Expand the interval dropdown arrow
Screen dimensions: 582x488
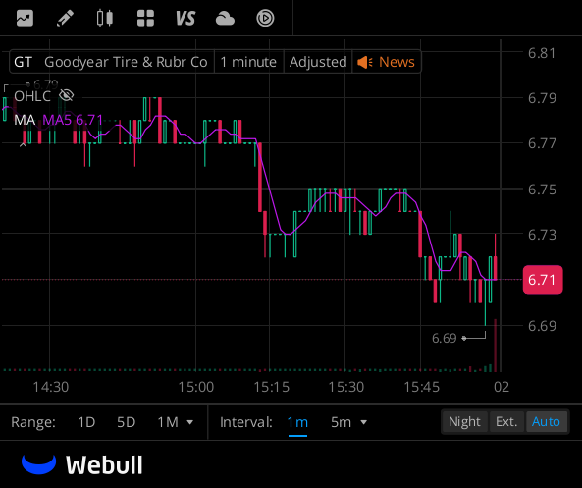point(364,422)
